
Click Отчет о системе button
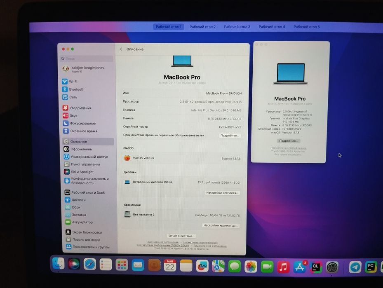[x=181, y=236]
